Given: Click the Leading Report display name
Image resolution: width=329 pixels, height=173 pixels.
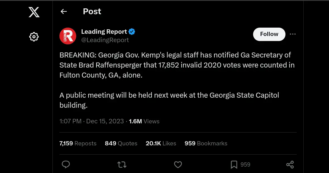Looking at the screenshot, I should click(x=104, y=32).
